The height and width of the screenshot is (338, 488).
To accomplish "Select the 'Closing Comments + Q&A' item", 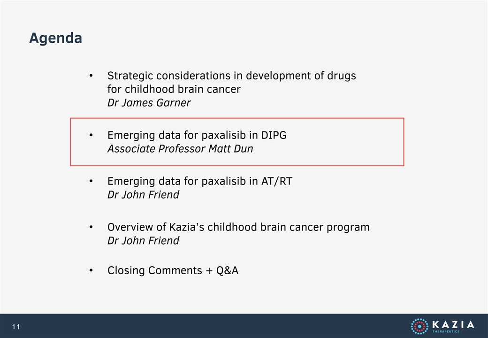I will [x=173, y=270].
